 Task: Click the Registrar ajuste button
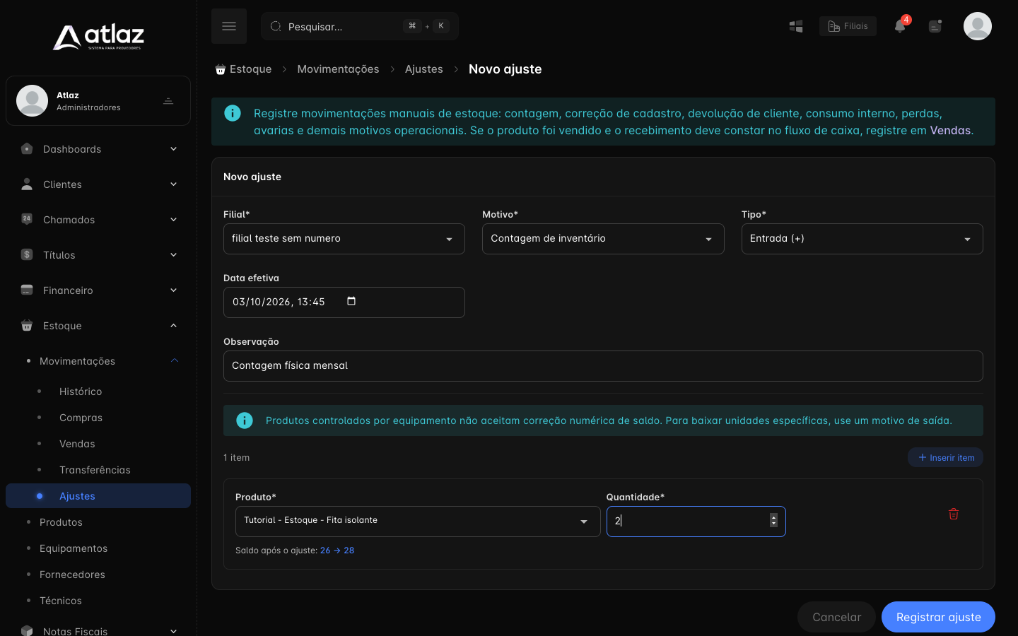click(938, 617)
